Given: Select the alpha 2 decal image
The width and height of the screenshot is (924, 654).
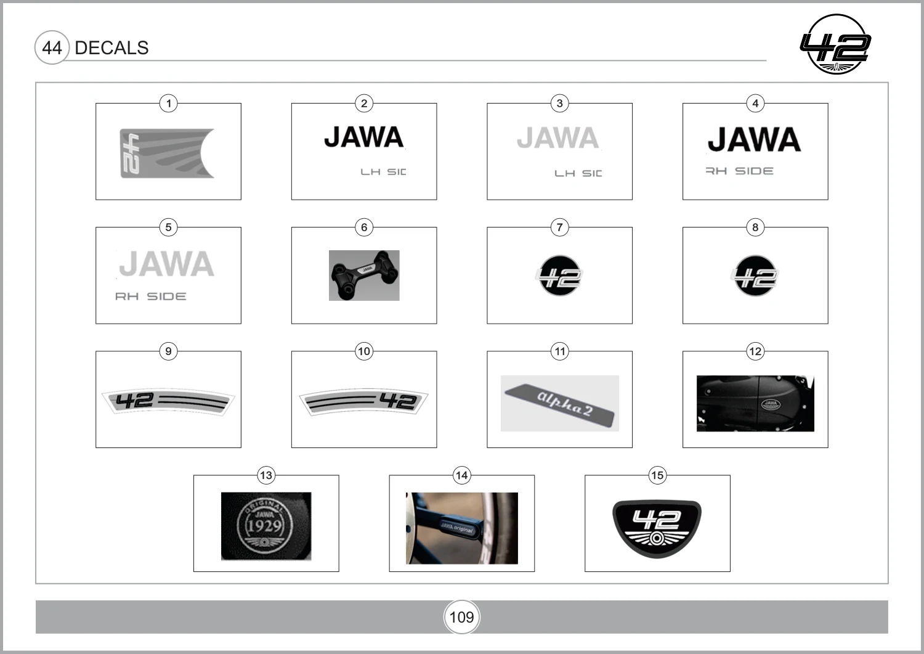Looking at the screenshot, I should [560, 403].
